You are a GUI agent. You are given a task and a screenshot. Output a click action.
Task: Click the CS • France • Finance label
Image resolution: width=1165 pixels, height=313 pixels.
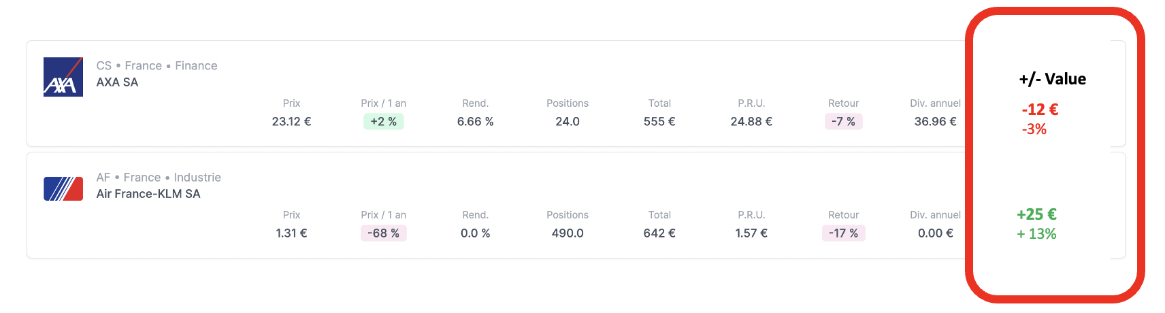[157, 66]
